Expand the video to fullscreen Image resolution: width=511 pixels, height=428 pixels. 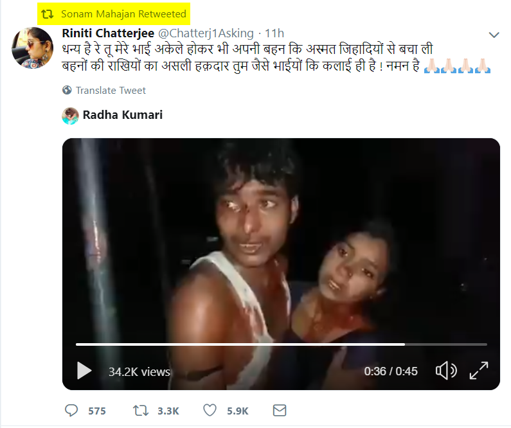(x=479, y=371)
